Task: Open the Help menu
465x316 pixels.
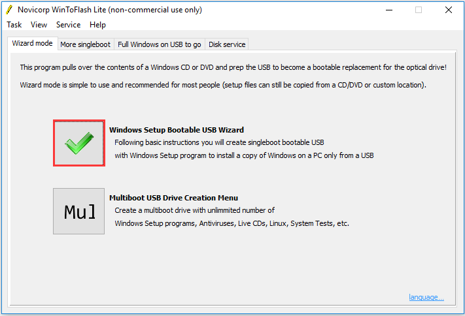Action: pyautogui.click(x=97, y=25)
